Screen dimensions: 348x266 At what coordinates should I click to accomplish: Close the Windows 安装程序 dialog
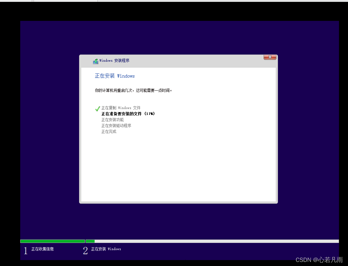[x=270, y=57]
